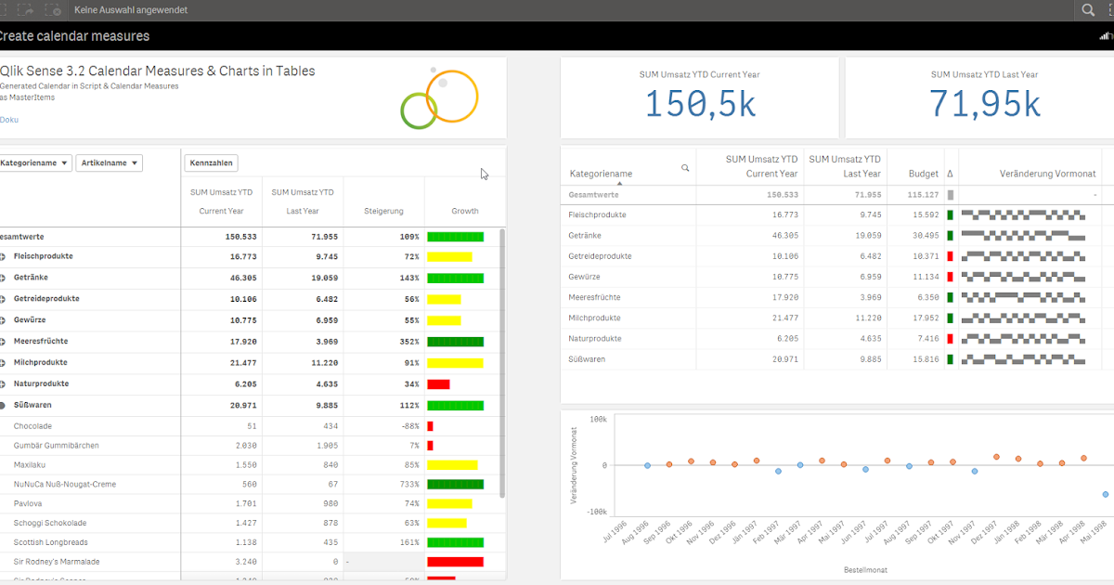The image size is (1114, 585).
Task: Click the 'Create calendar measures' sheet title
Action: 74,36
